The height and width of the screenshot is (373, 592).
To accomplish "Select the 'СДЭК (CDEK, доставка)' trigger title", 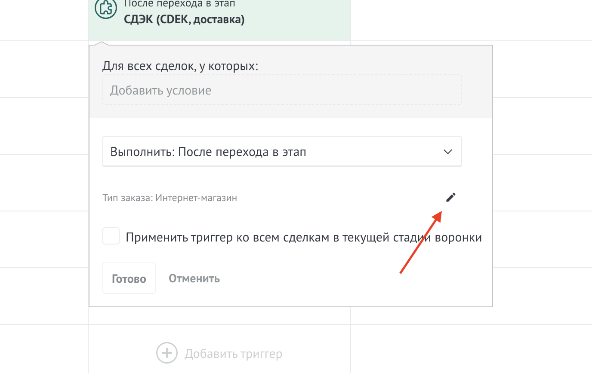I will pos(184,20).
